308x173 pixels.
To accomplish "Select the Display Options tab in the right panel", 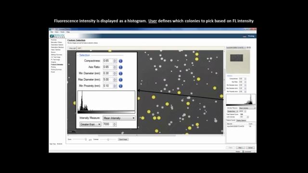I will pyautogui.click(x=241, y=121).
